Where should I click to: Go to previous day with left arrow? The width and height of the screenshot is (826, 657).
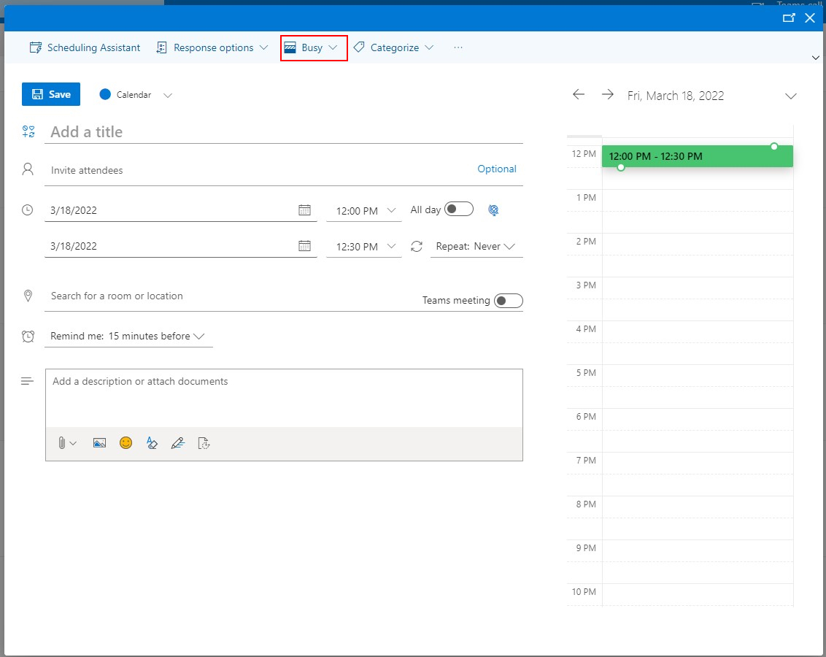point(579,95)
